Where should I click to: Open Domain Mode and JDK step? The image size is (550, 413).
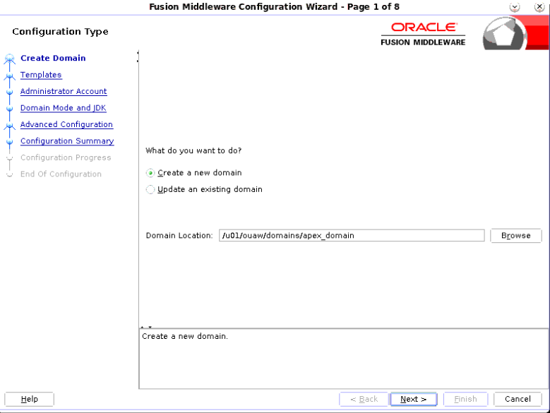pos(63,107)
